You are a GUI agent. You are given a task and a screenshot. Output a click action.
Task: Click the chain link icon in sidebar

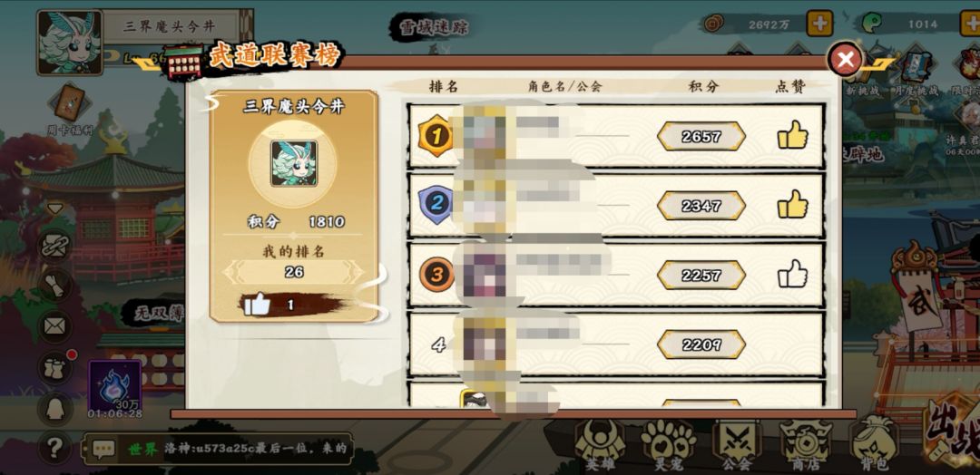pos(55,246)
